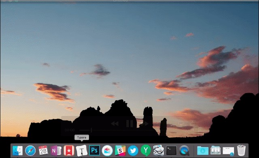Open the Downloads folder stack

click(203, 151)
